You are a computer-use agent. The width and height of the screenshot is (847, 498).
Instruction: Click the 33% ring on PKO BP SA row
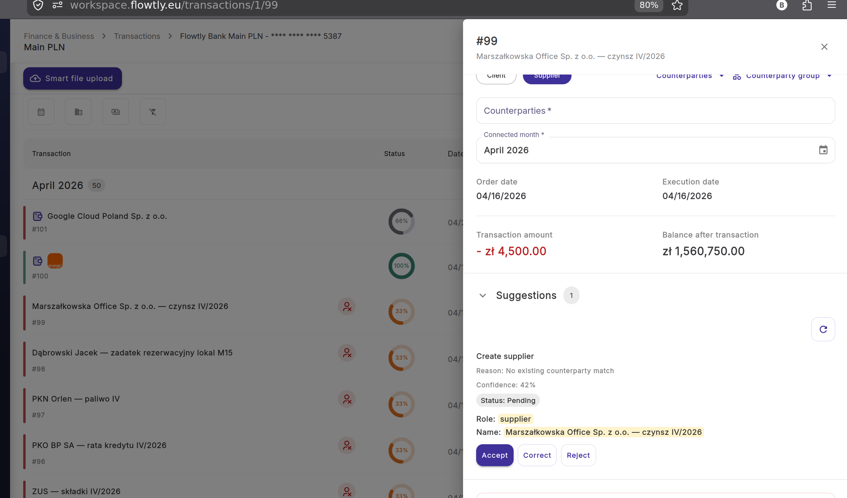[x=401, y=450]
